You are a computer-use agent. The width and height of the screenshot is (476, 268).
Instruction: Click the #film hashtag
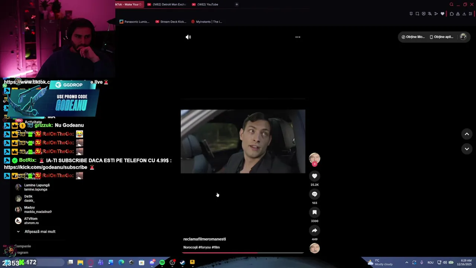tap(216, 247)
